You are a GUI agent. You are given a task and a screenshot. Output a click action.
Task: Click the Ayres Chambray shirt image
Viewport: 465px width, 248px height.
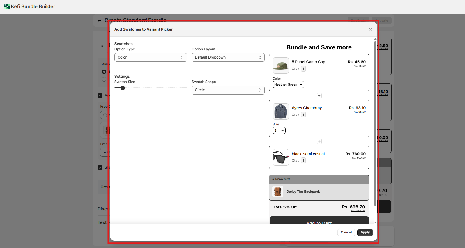point(281,111)
